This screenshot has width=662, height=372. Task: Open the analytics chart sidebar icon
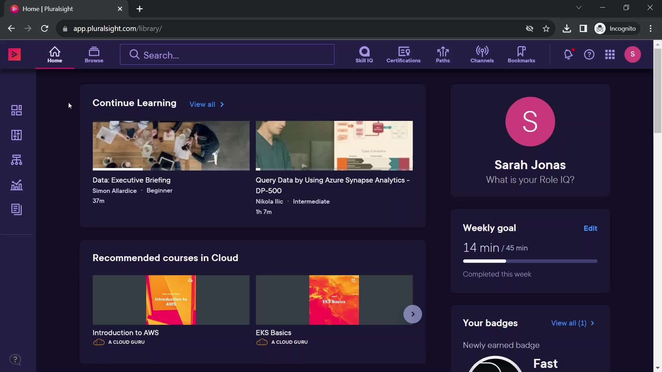(x=17, y=185)
